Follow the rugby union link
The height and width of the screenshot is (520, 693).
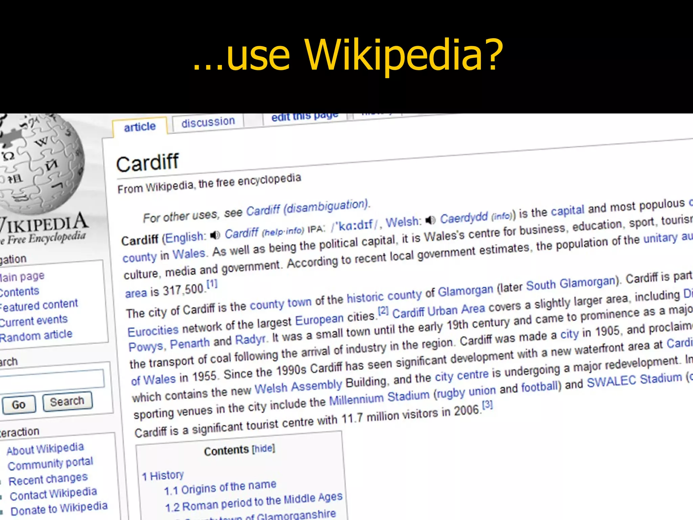(467, 392)
